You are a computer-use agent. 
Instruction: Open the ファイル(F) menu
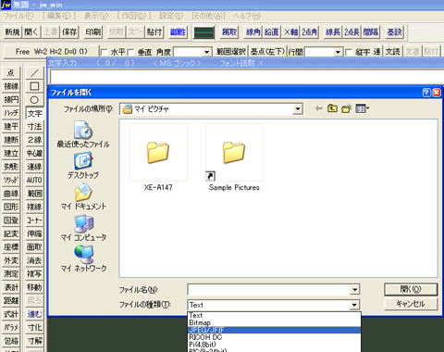tap(18, 16)
